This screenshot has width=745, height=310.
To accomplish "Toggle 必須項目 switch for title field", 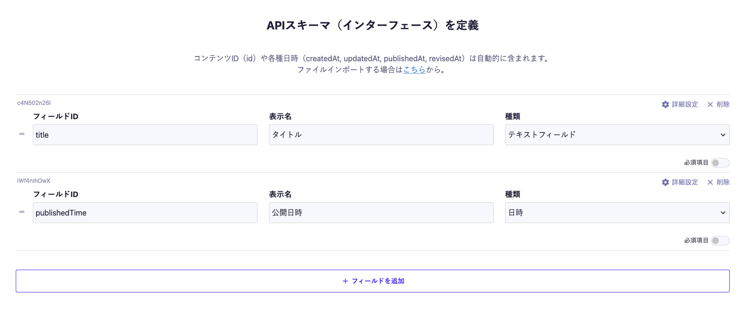I will coord(719,163).
